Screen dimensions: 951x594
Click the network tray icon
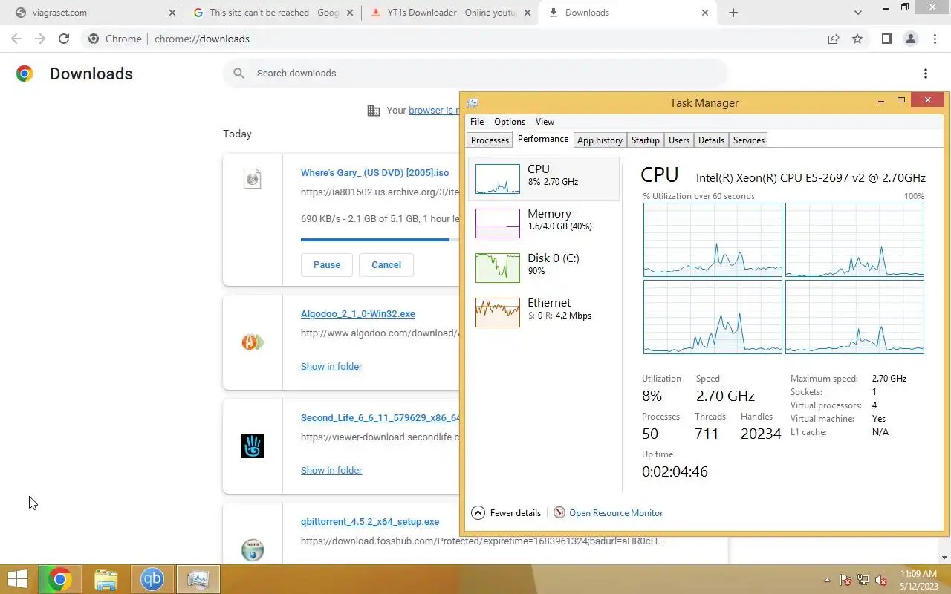click(863, 581)
